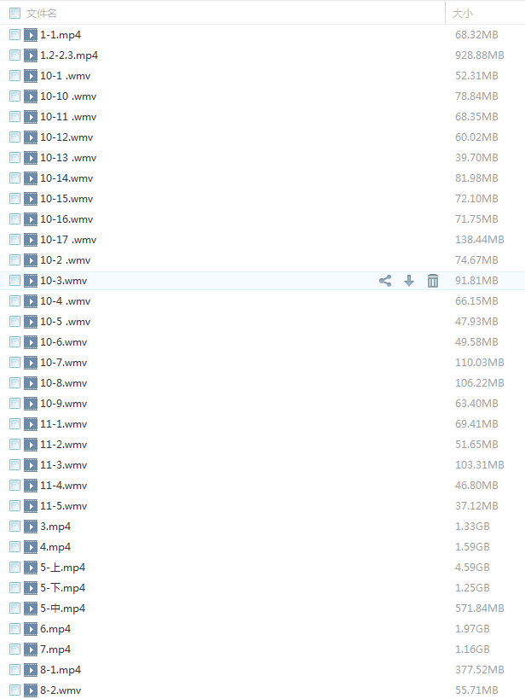Image resolution: width=525 pixels, height=699 pixels.
Task: Check the box for 1.2-2.3.mp4
Action: tap(15, 55)
